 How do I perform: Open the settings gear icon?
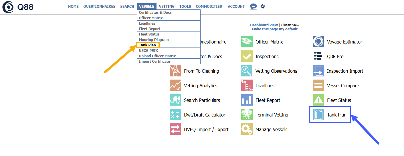pos(263,6)
